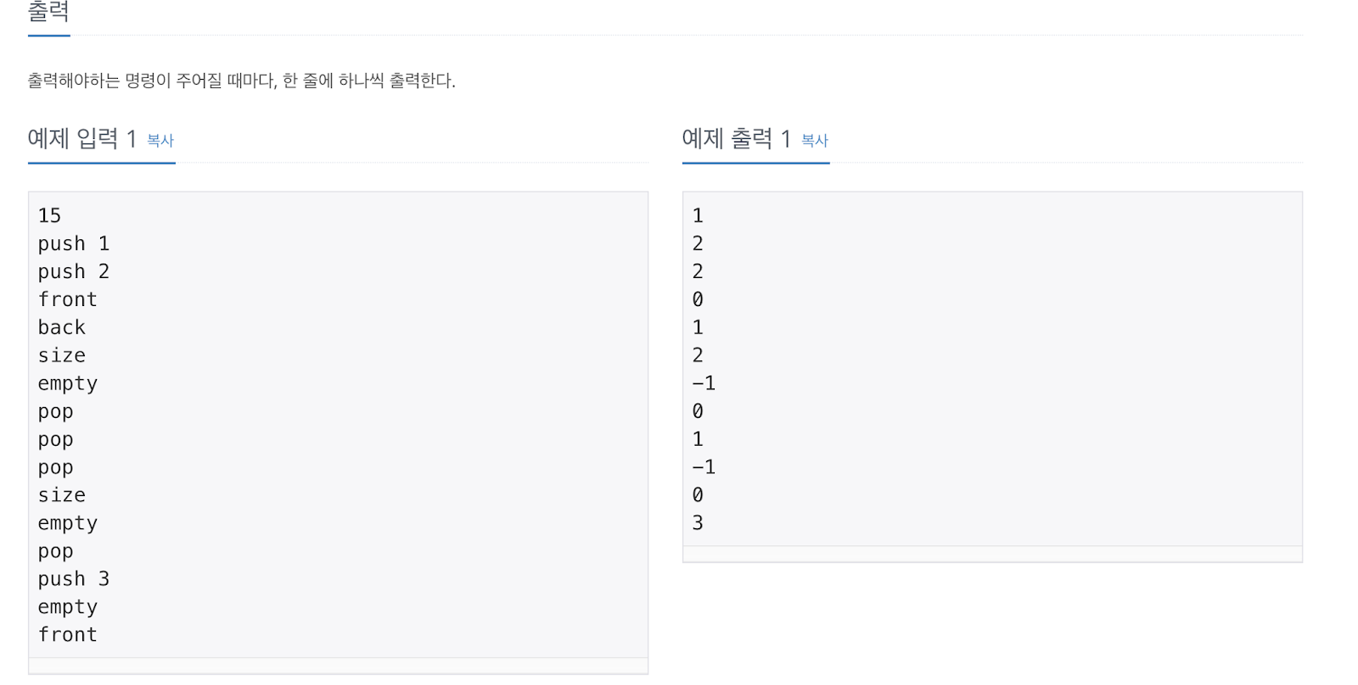1358x685 pixels.
Task: Click the 출력 section heading
Action: (48, 12)
